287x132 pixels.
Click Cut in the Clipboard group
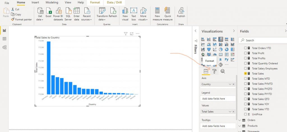(15, 9)
